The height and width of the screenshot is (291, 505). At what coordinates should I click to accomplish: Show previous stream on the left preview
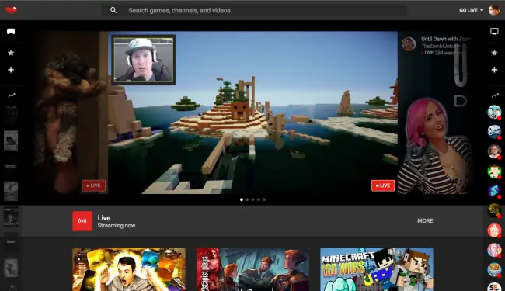tap(71, 113)
